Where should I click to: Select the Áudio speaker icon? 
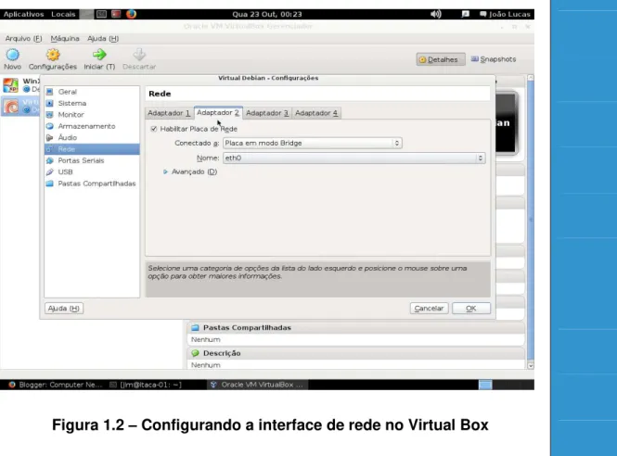49,137
